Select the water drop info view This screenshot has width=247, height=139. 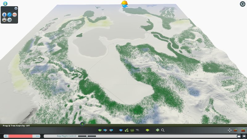[x=4, y=15]
